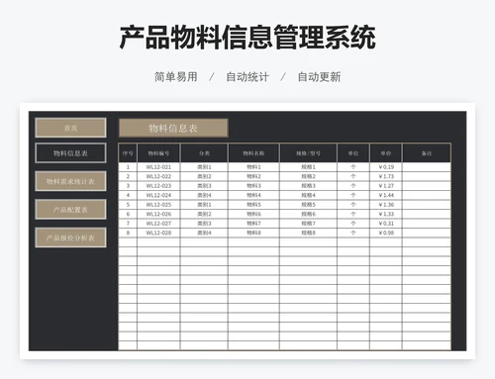
Task: Select the 物料1 name cell
Action: (253, 167)
